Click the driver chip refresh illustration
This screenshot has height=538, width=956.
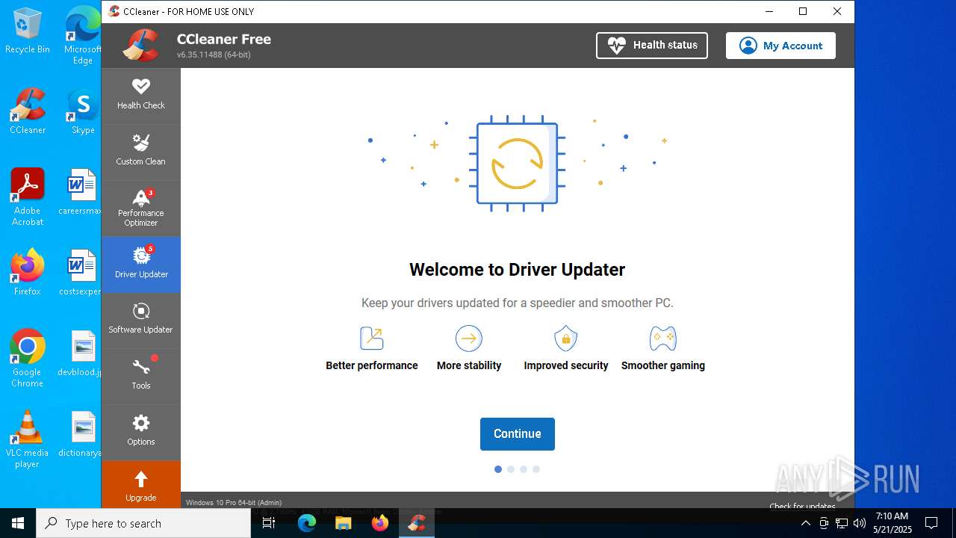517,164
